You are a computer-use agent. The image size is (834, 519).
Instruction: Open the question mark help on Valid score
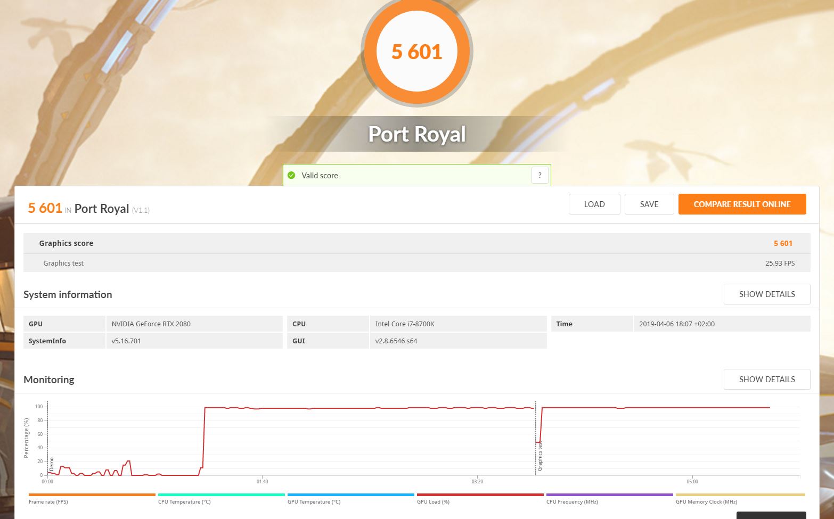coord(540,175)
